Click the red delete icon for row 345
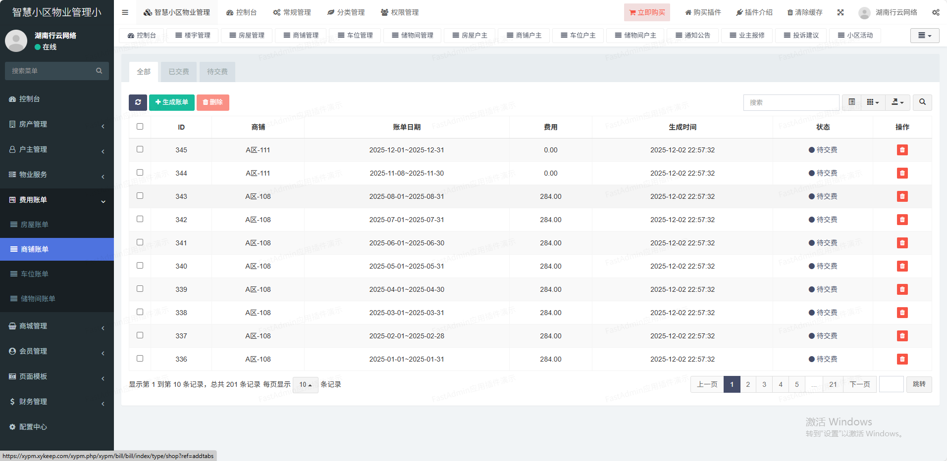 pos(902,150)
